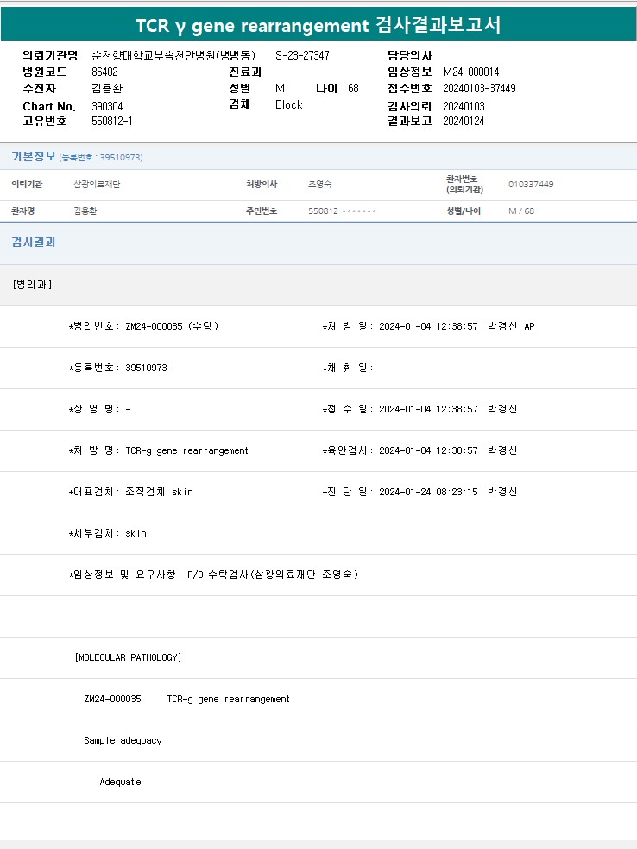Click the 임상정보 value M24-000014
637x849 pixels.
[470, 72]
